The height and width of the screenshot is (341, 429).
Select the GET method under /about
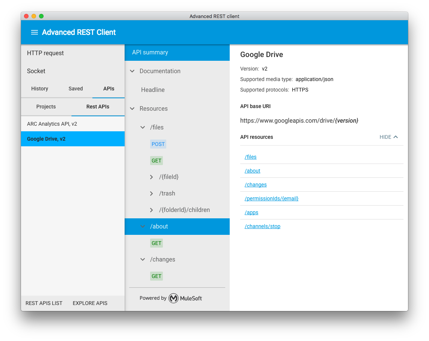click(157, 243)
